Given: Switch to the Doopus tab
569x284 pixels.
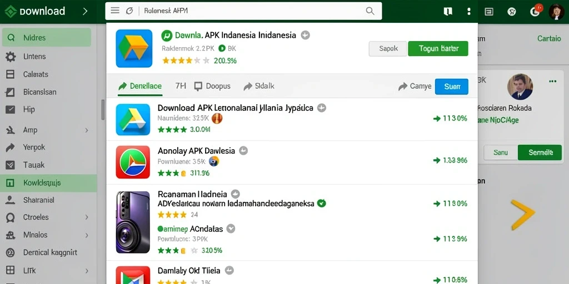Looking at the screenshot, I should pos(212,86).
